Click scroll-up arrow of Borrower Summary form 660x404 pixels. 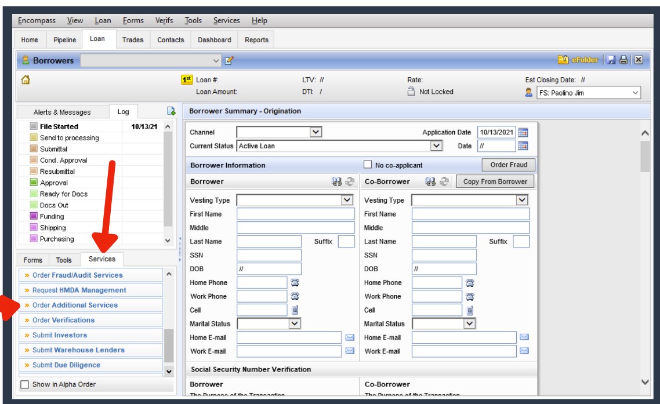pyautogui.click(x=645, y=133)
